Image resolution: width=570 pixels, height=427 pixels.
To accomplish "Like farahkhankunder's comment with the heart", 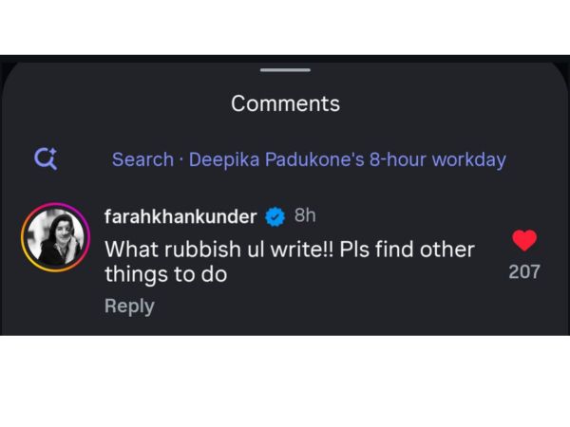I will (524, 240).
